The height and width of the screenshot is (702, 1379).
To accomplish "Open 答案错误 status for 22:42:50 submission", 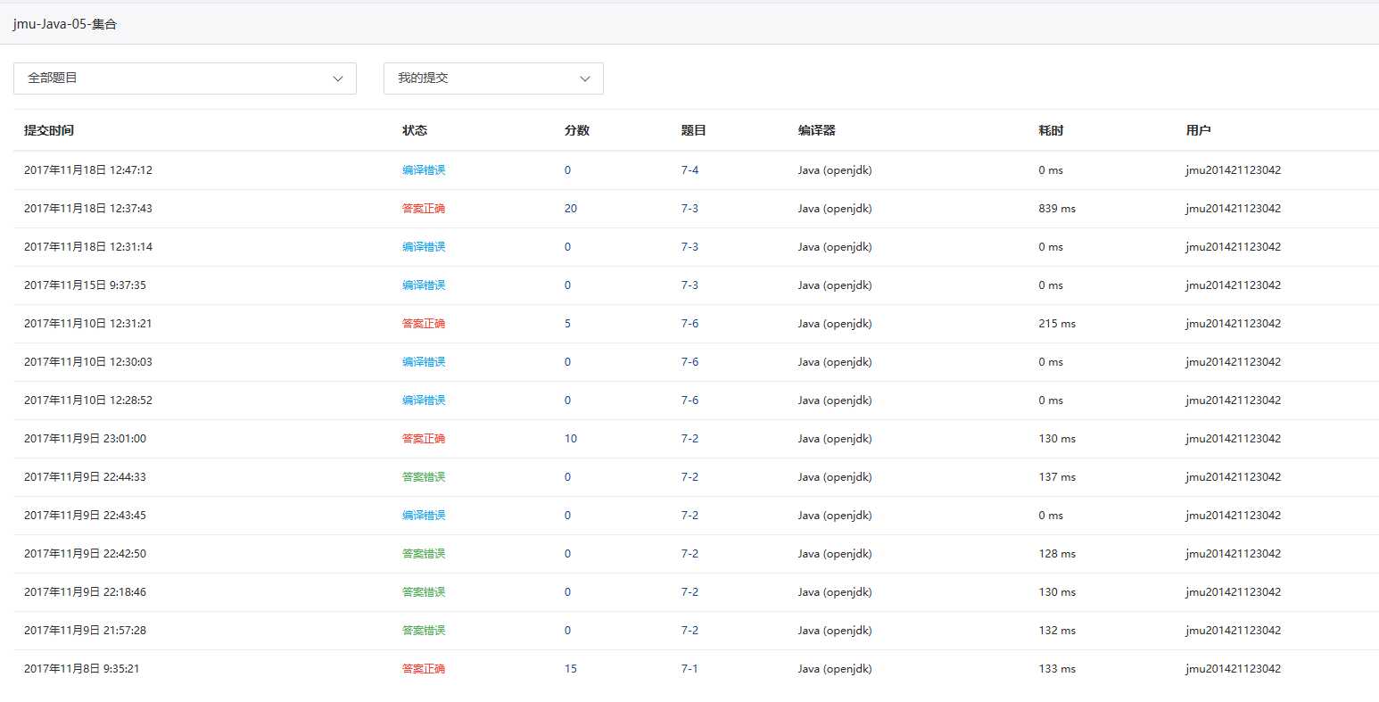I will click(x=424, y=554).
